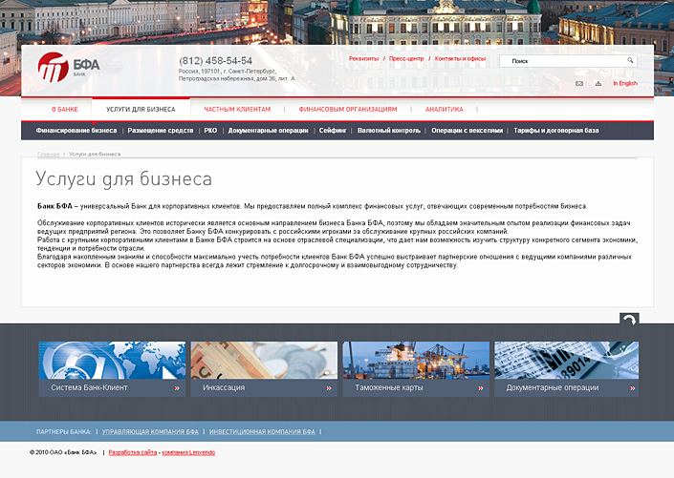Viewport: 674px width, 478px height.
Task: Focus the Поиск search field
Action: [567, 61]
